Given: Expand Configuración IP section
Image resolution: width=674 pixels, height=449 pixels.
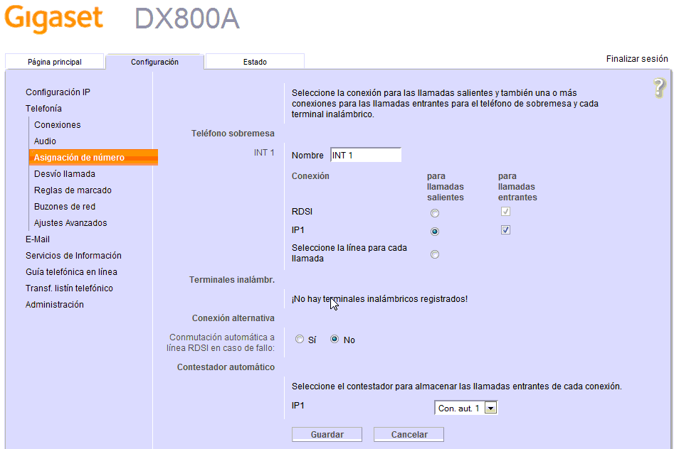Looking at the screenshot, I should click(x=58, y=92).
